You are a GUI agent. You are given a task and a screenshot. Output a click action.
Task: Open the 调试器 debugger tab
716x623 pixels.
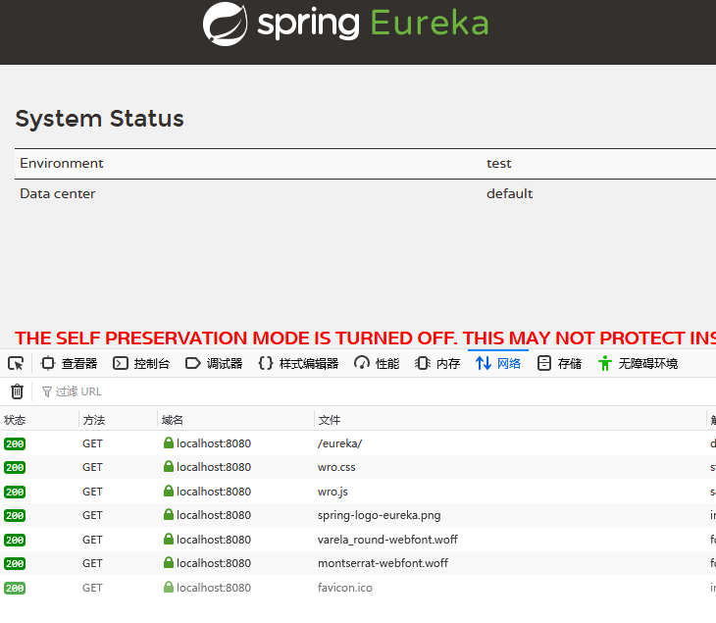point(214,364)
